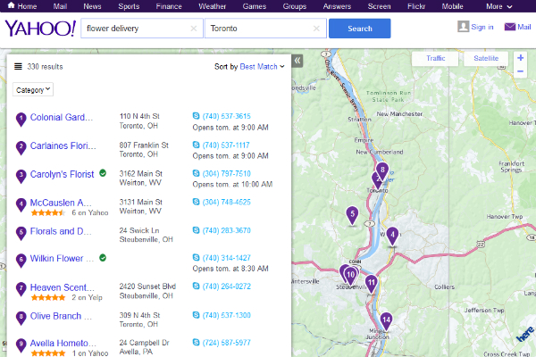
Task: Click result pin 7 beside Heaven Scent...
Action: (x=21, y=290)
